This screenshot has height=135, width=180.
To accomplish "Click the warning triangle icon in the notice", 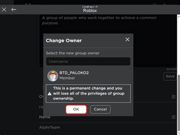I will click(x=49, y=94).
